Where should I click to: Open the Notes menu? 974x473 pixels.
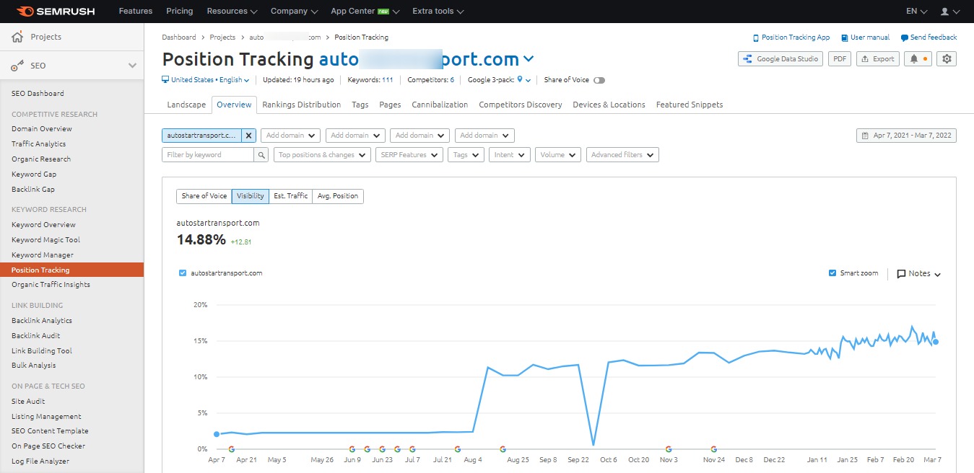tap(918, 274)
